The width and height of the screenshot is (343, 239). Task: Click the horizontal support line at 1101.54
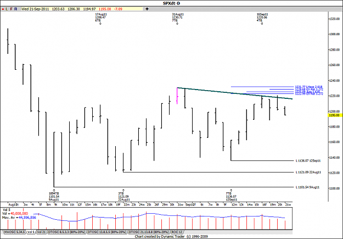(173, 187)
